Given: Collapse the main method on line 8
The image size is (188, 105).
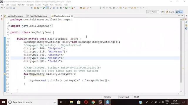Looking at the screenshot, I should tap(9, 39).
